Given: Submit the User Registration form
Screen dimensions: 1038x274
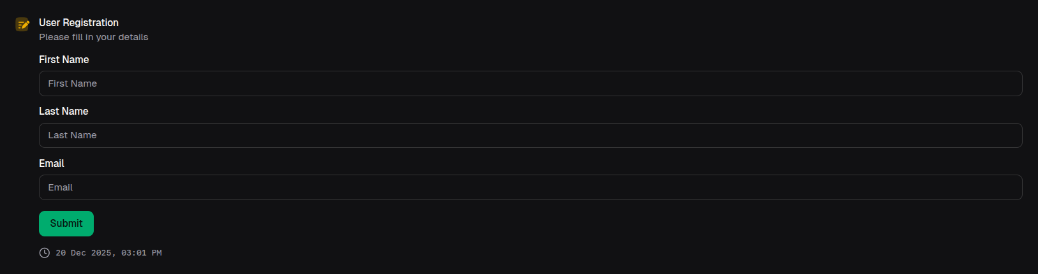Looking at the screenshot, I should coord(66,224).
